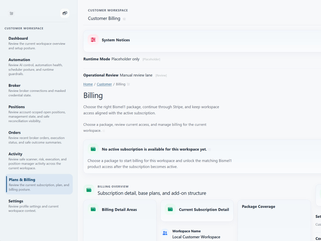Click the System Notices card
The width and height of the screenshot is (321, 241).
click(x=202, y=41)
